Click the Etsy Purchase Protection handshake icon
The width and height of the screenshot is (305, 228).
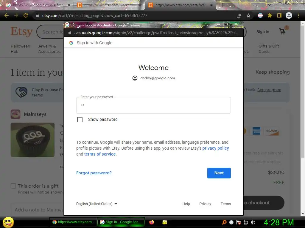click(21, 92)
